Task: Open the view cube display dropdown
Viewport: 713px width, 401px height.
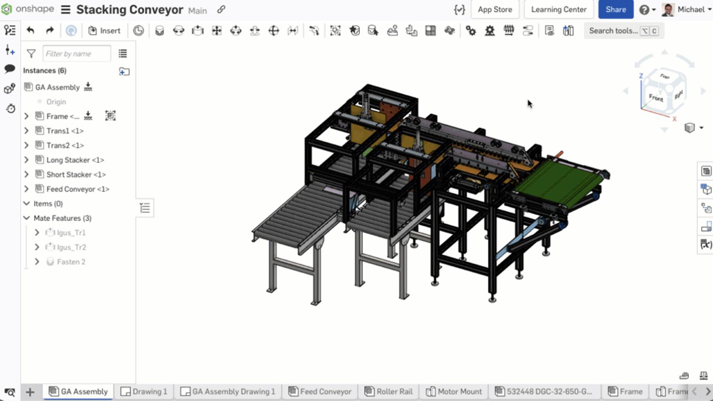Action: 701,128
